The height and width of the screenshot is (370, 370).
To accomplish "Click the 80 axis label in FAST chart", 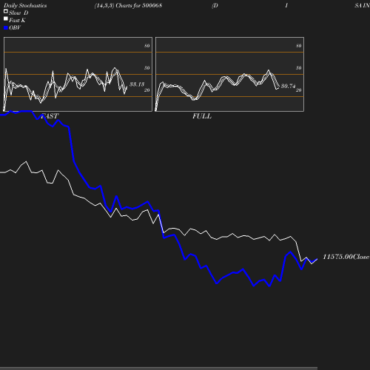I will pos(147,46).
